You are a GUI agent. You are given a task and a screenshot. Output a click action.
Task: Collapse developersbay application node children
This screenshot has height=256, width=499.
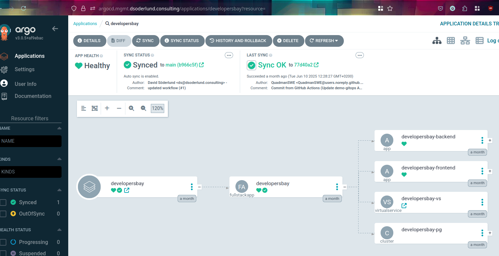click(x=199, y=187)
